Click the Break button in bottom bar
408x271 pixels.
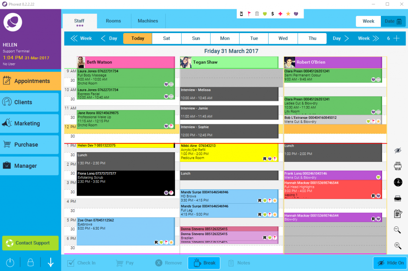(204, 263)
